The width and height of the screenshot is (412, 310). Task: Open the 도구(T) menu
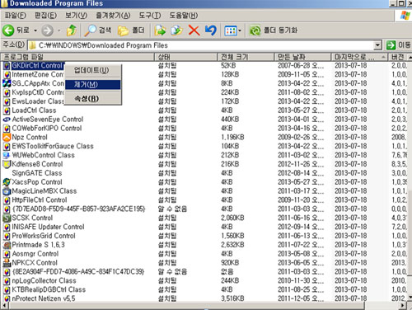tap(150, 16)
